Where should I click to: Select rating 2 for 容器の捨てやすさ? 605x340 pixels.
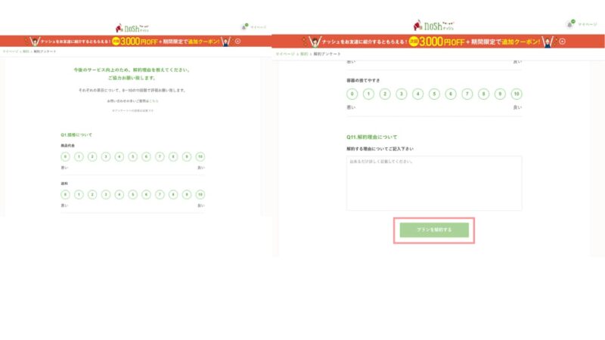[384, 94]
